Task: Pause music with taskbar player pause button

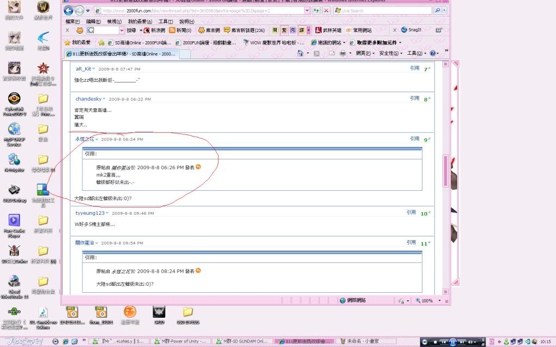Action: coord(452,342)
